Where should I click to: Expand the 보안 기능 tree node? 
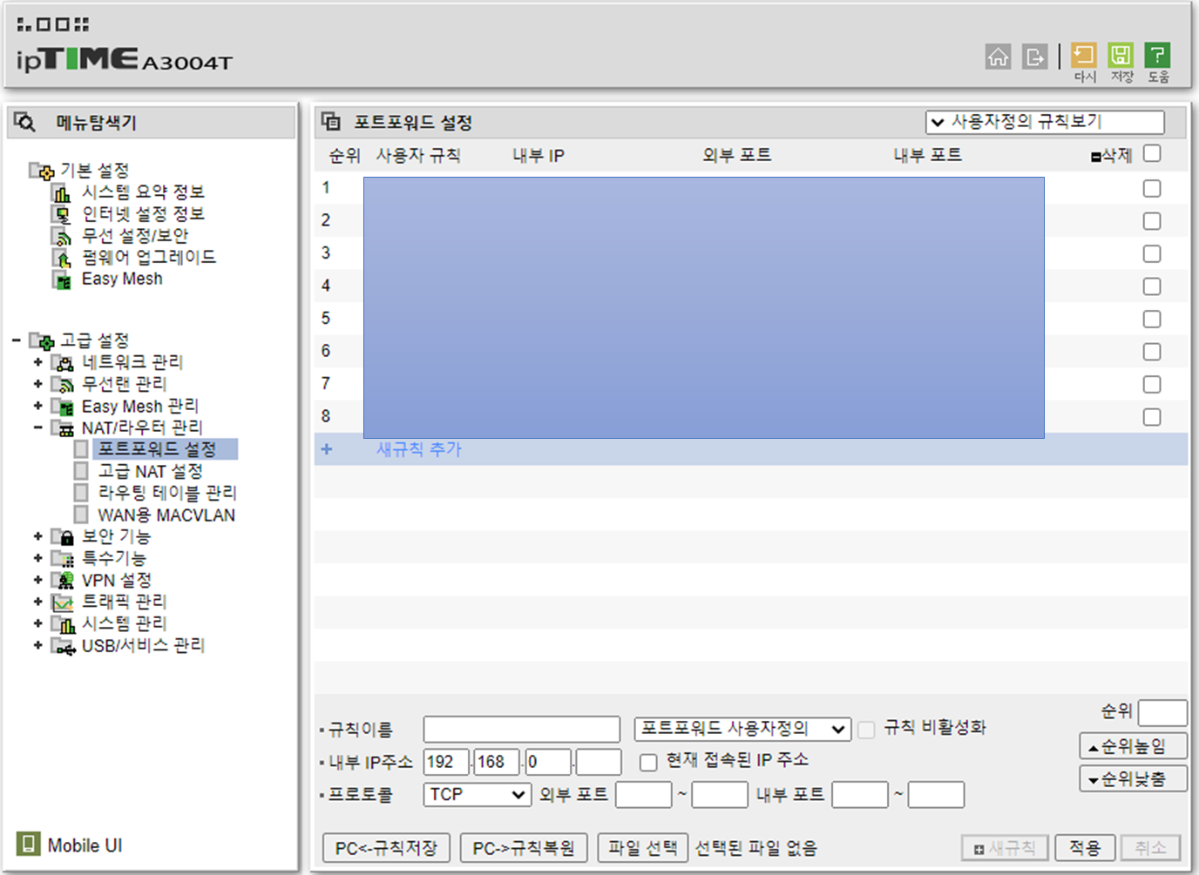pos(38,536)
